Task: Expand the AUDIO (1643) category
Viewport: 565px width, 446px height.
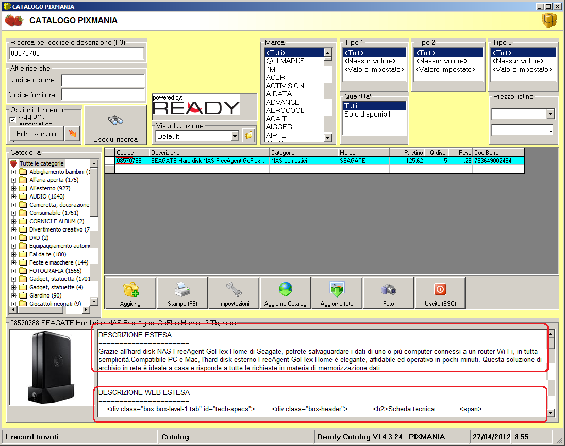Action: (14, 196)
